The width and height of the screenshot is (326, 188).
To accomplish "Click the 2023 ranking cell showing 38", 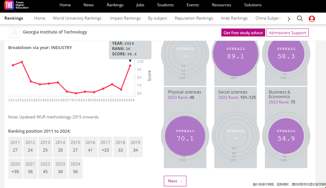I will [60, 168].
